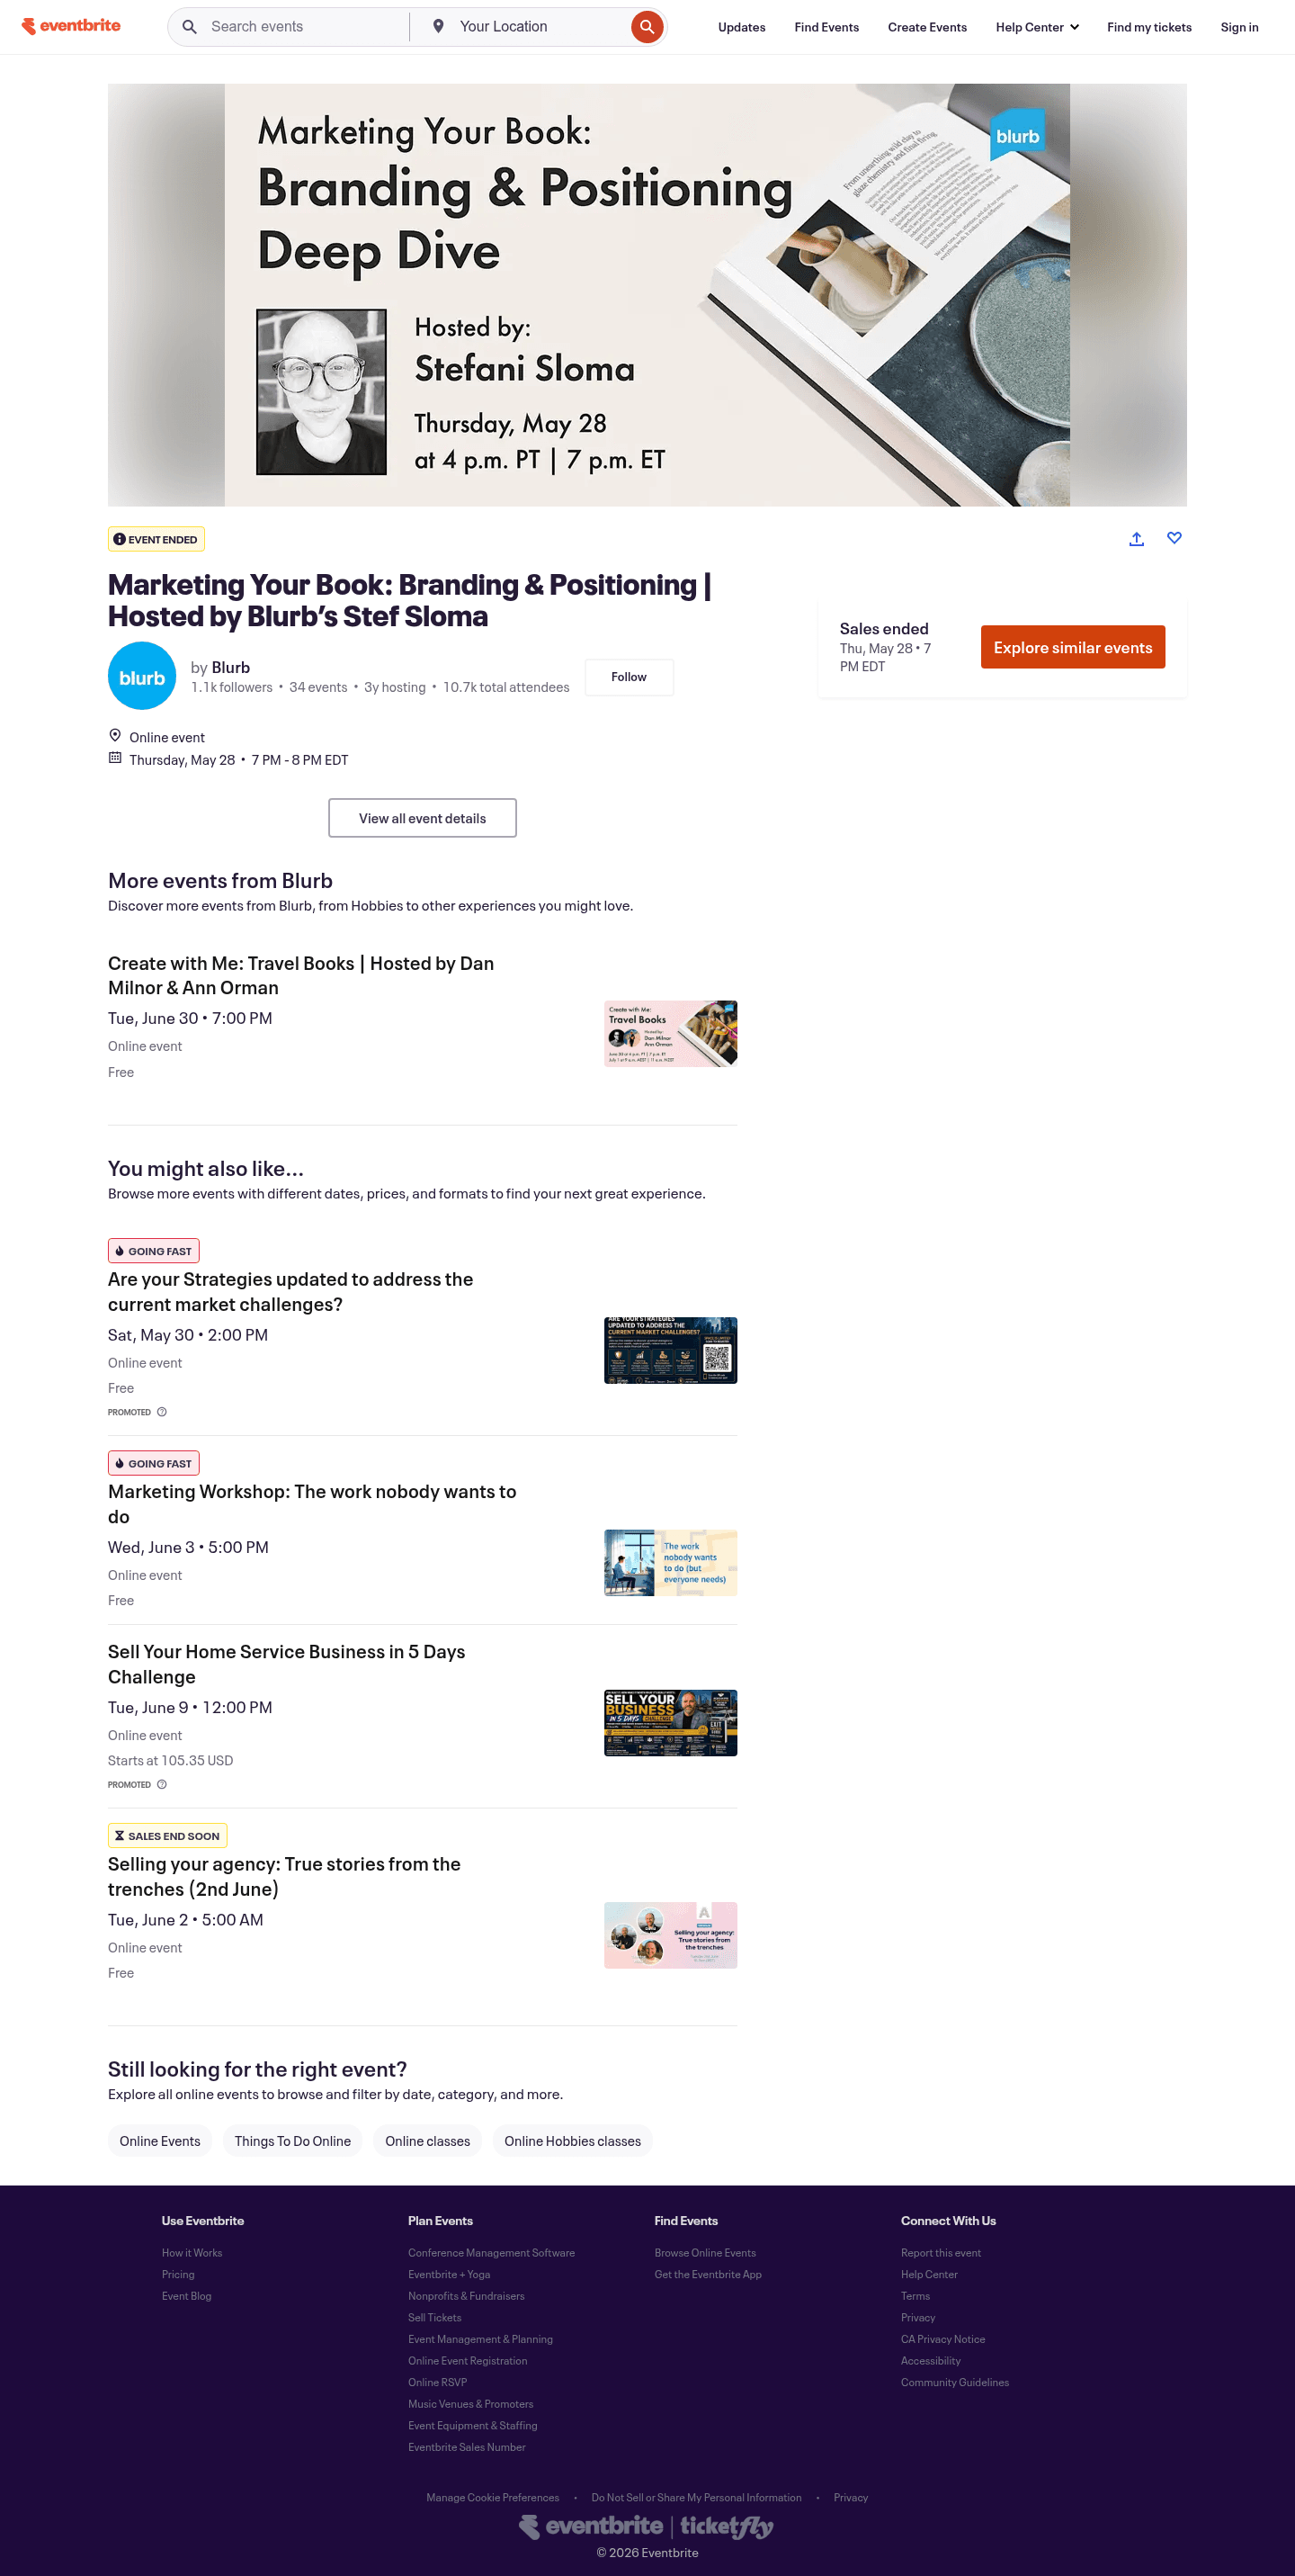Open Create Events in the header
This screenshot has height=2576, width=1295.
pyautogui.click(x=926, y=27)
